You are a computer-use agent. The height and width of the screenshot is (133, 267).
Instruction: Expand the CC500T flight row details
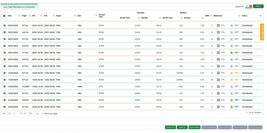4,86
